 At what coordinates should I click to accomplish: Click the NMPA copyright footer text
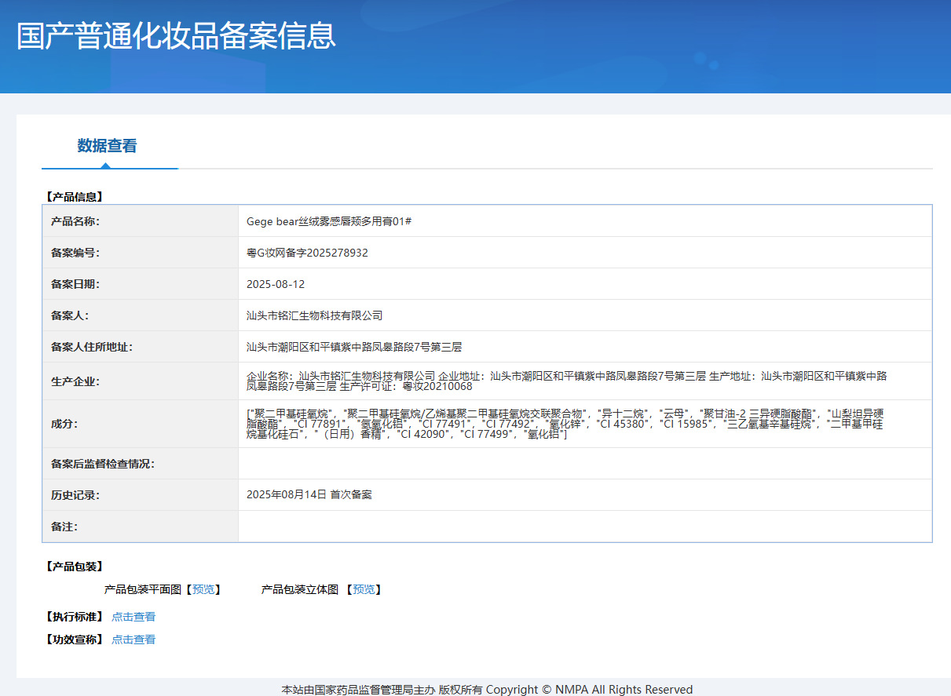(x=487, y=690)
